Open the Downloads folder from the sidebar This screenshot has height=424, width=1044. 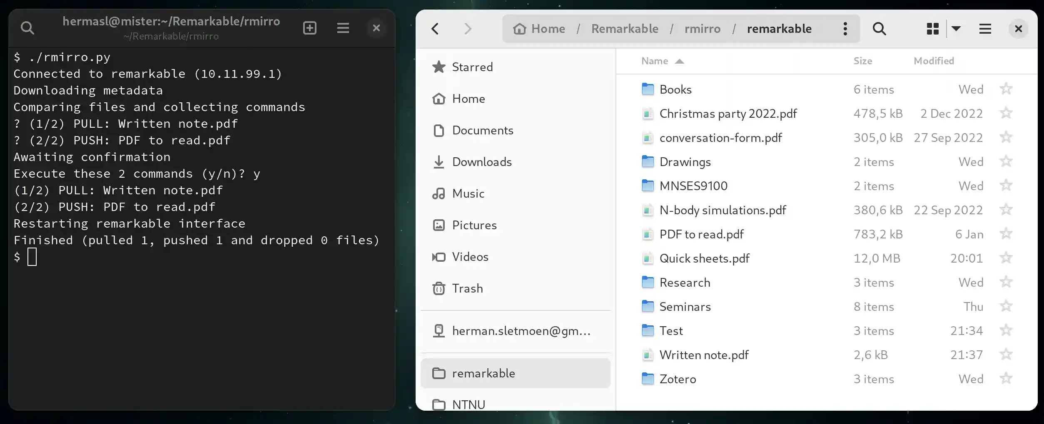tap(482, 161)
